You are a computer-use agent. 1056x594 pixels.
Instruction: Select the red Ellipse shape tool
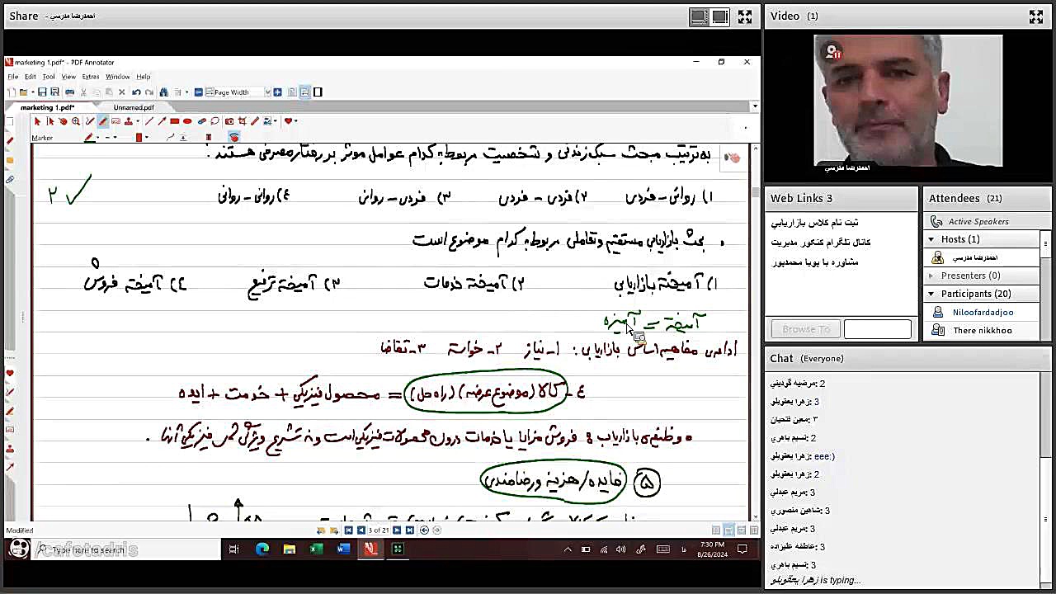pyautogui.click(x=187, y=121)
